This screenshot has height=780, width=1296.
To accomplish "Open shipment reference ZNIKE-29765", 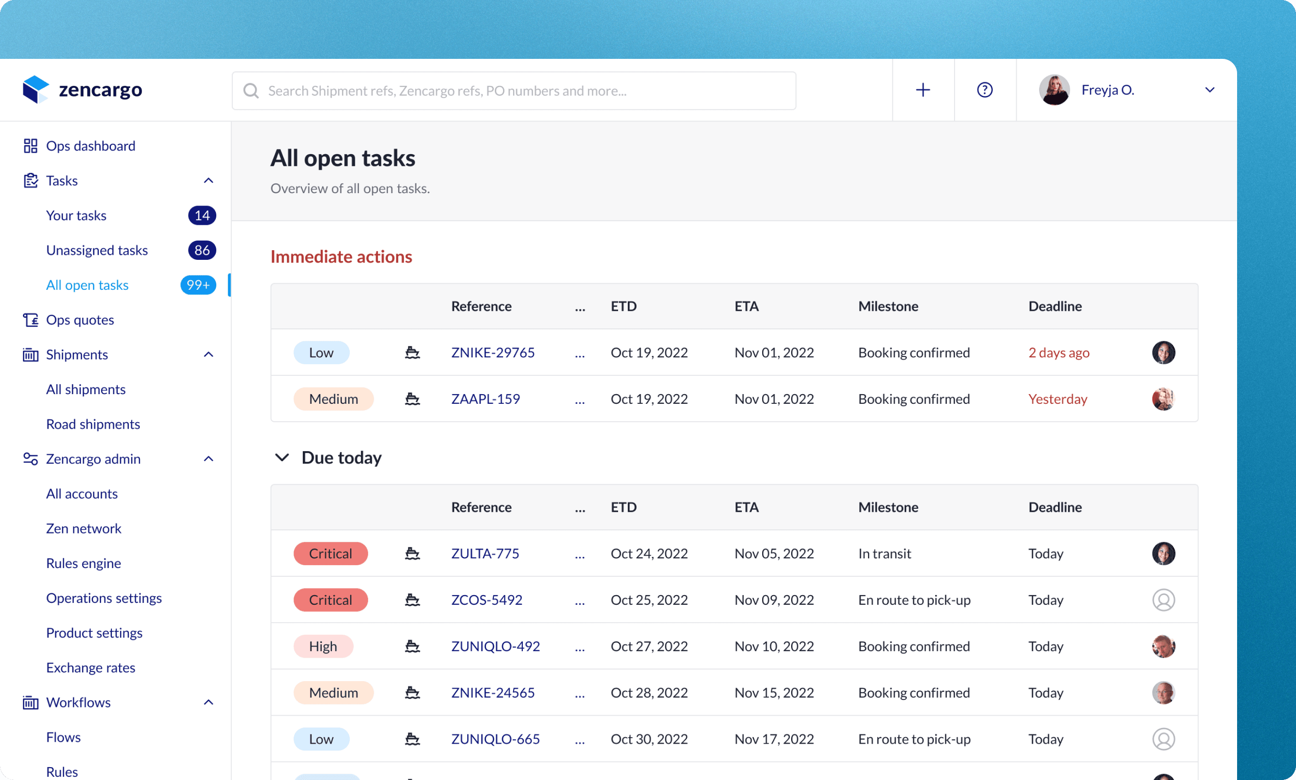I will (x=492, y=352).
